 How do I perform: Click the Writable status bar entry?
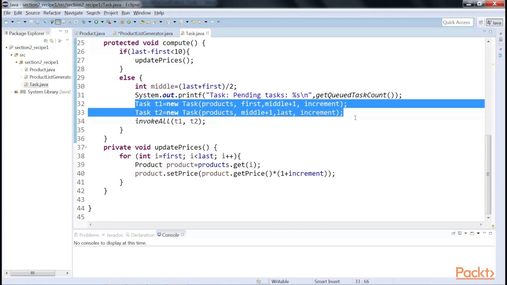pos(280,281)
